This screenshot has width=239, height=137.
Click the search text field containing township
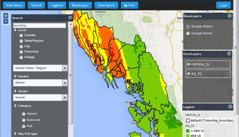(39, 25)
